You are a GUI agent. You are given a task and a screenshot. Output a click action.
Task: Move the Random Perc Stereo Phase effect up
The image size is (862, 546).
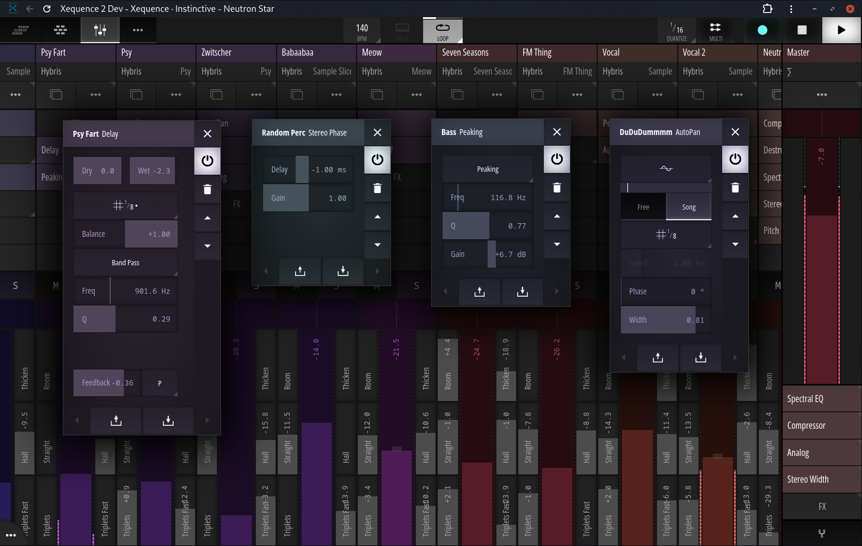click(377, 217)
